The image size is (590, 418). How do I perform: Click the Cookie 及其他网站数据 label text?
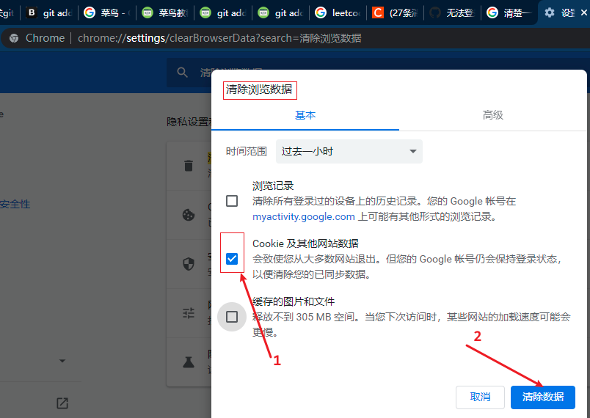[305, 243]
